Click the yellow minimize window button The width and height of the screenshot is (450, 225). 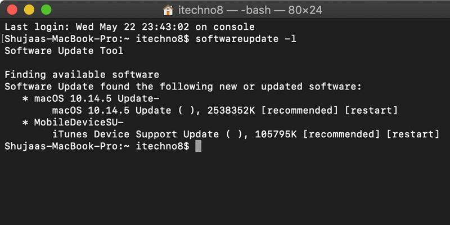tap(29, 10)
